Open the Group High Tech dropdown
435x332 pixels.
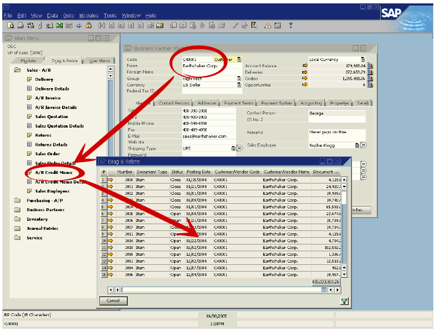(239, 78)
